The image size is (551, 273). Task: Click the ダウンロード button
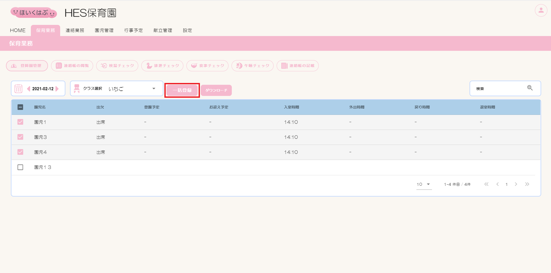pyautogui.click(x=216, y=90)
